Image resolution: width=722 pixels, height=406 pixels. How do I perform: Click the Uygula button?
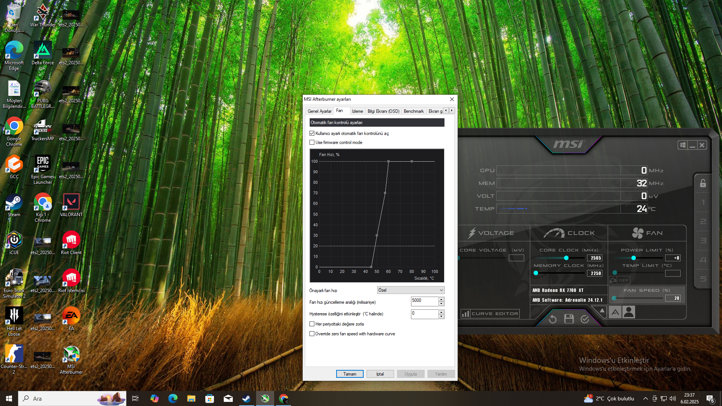pos(411,374)
